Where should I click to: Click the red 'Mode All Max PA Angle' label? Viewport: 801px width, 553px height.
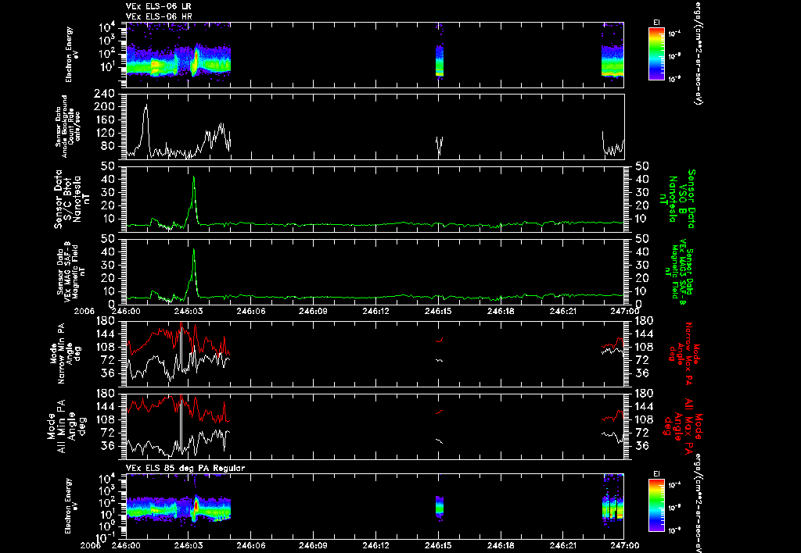click(x=682, y=426)
